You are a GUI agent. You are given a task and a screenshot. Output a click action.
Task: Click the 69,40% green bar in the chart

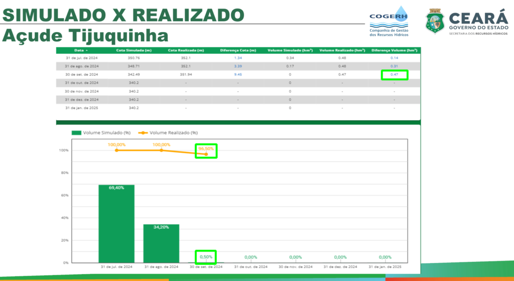tap(116, 224)
